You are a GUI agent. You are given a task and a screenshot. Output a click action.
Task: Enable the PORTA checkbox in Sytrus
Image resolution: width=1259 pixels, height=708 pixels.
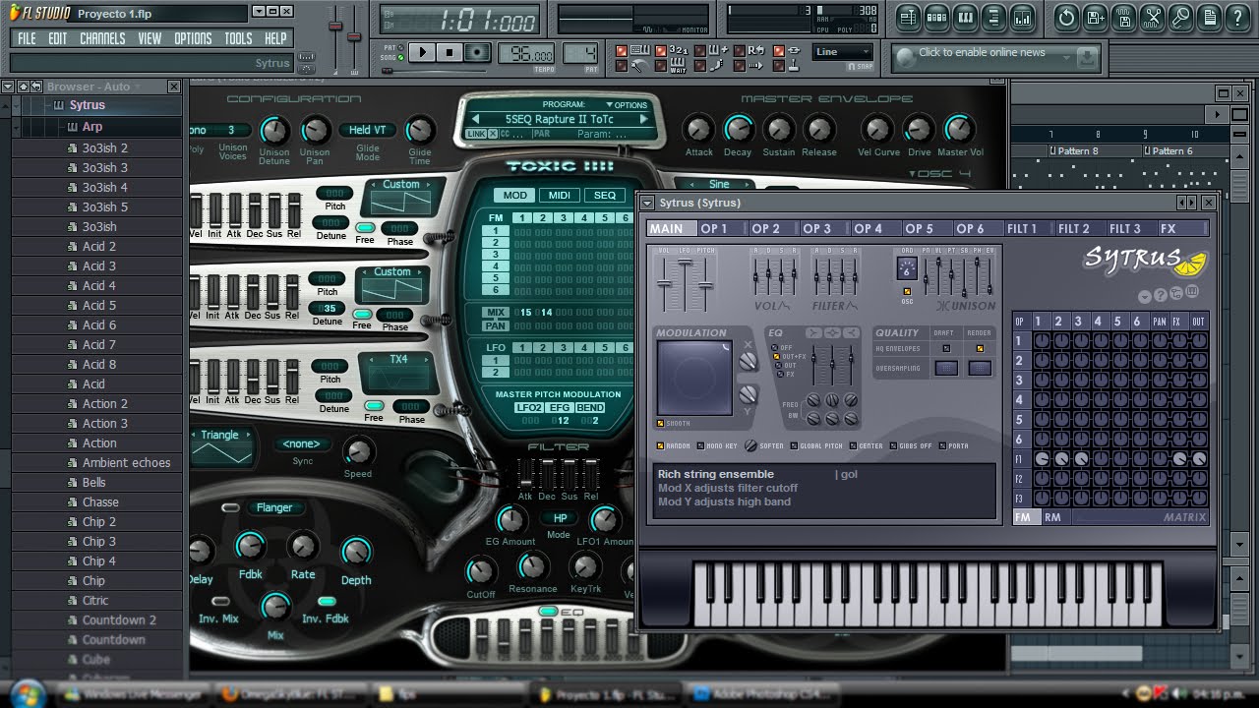click(943, 445)
